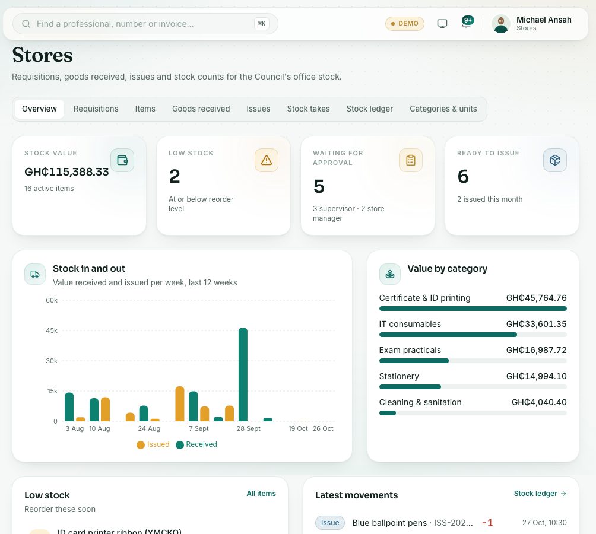
Task: Click Michael Ansah's avatar picture
Action: (501, 24)
